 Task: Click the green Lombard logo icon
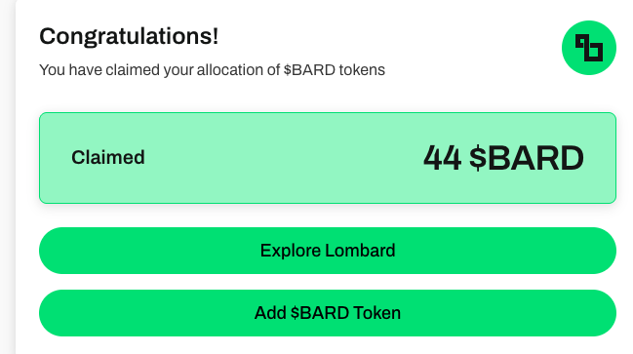point(588,48)
